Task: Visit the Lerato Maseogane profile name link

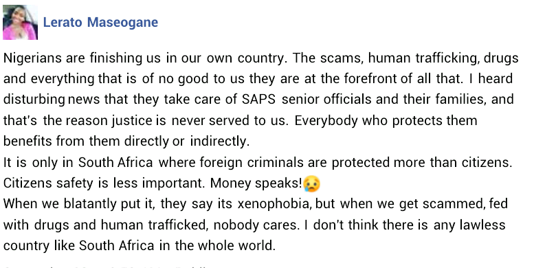Action: coord(100,22)
